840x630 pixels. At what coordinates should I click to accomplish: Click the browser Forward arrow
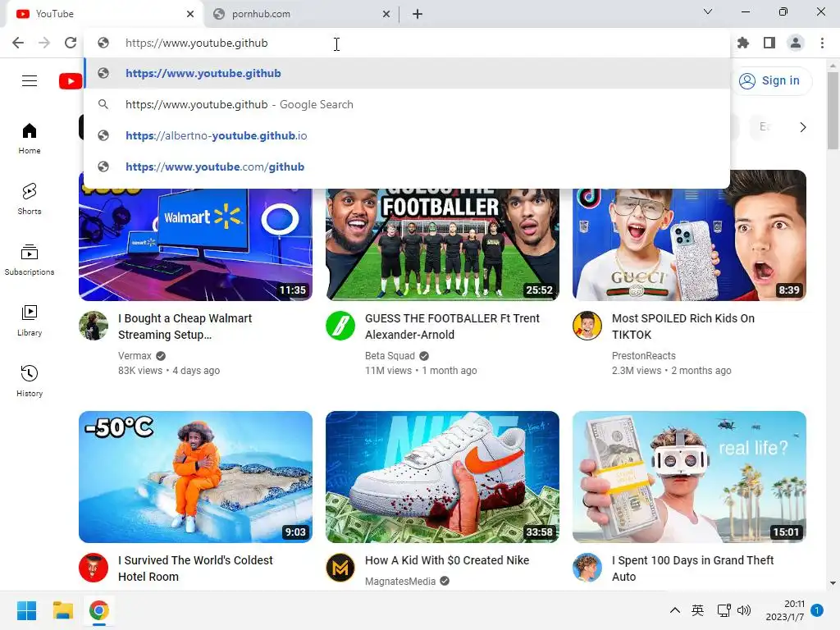[44, 43]
